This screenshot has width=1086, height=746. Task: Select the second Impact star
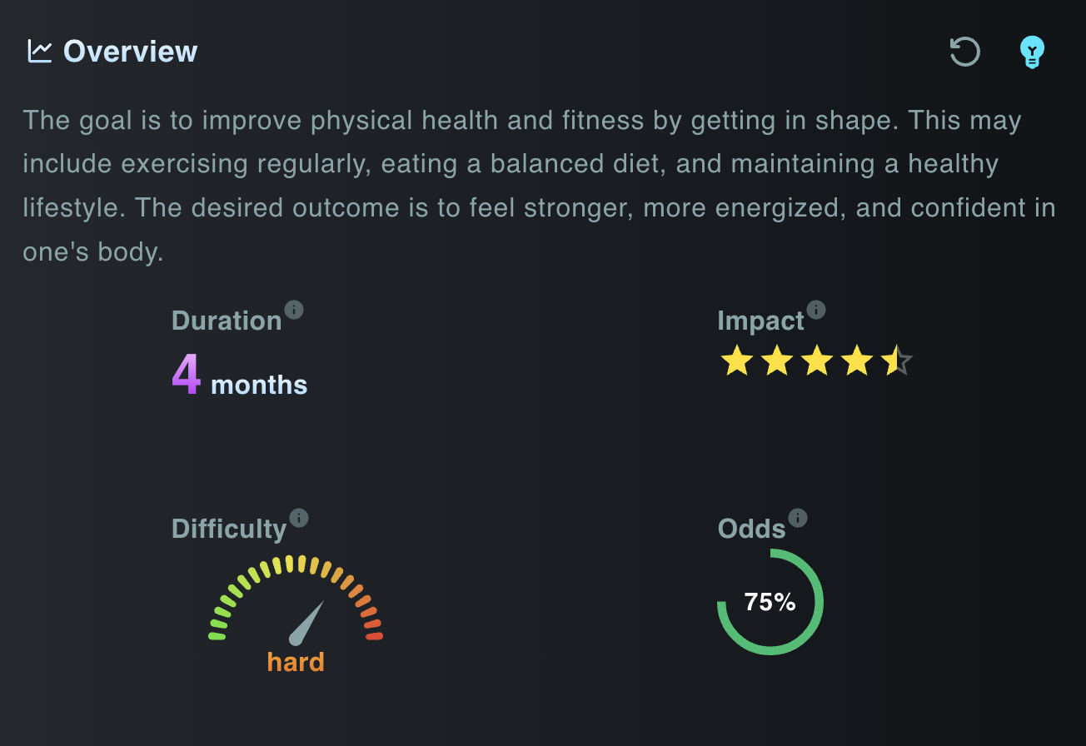point(777,362)
